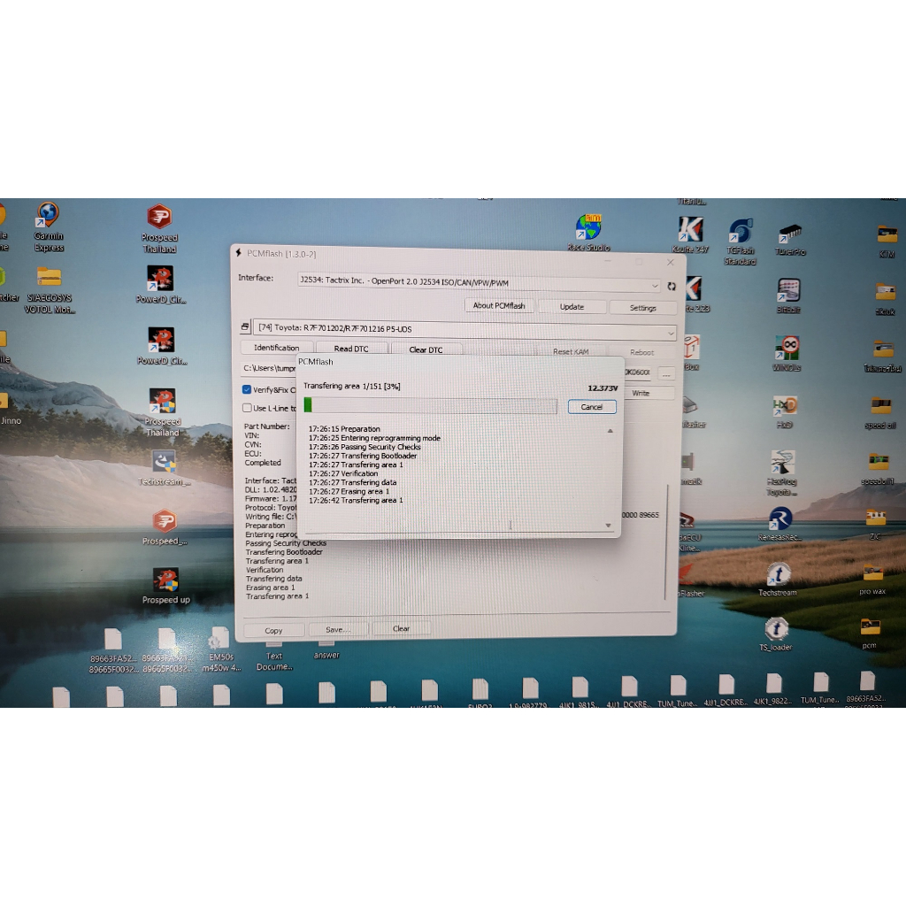Screen dimensions: 906x906
Task: Expand the Toyota R7F701202 module dropdown
Action: (x=465, y=329)
